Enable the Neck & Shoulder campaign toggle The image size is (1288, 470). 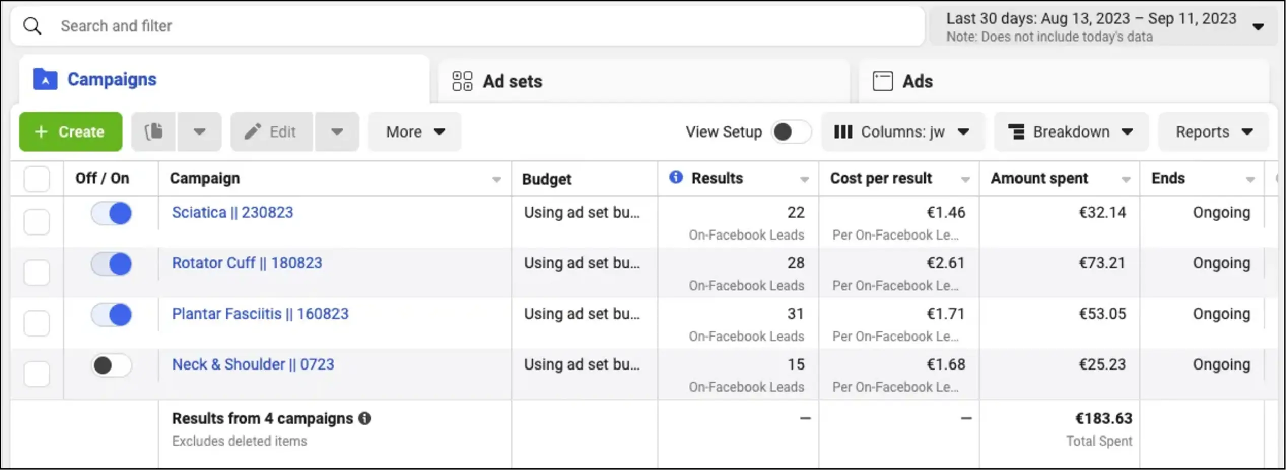pyautogui.click(x=111, y=365)
